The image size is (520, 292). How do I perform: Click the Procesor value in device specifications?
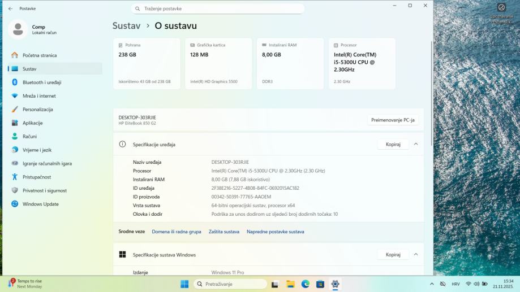pyautogui.click(x=268, y=171)
